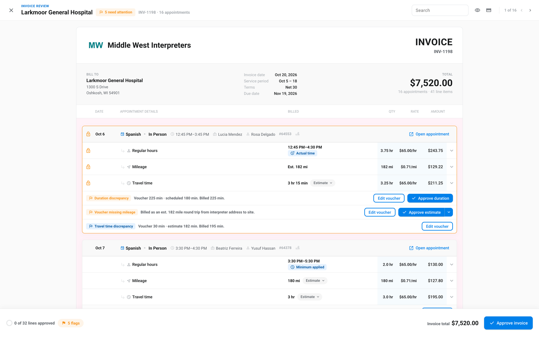The image size is (539, 337).
Task: Click the calendar icon beside Oct 6 Spanish
Action: [122, 134]
